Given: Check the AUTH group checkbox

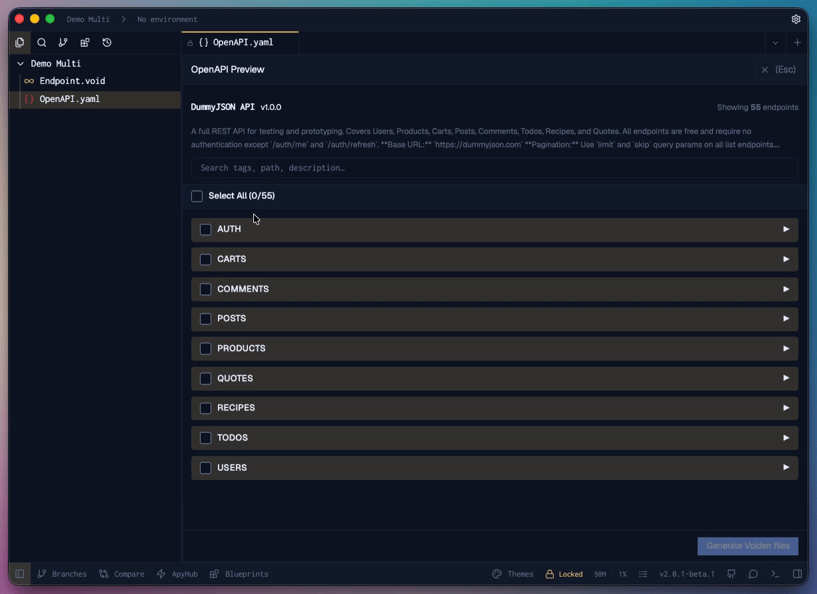Looking at the screenshot, I should 205,229.
